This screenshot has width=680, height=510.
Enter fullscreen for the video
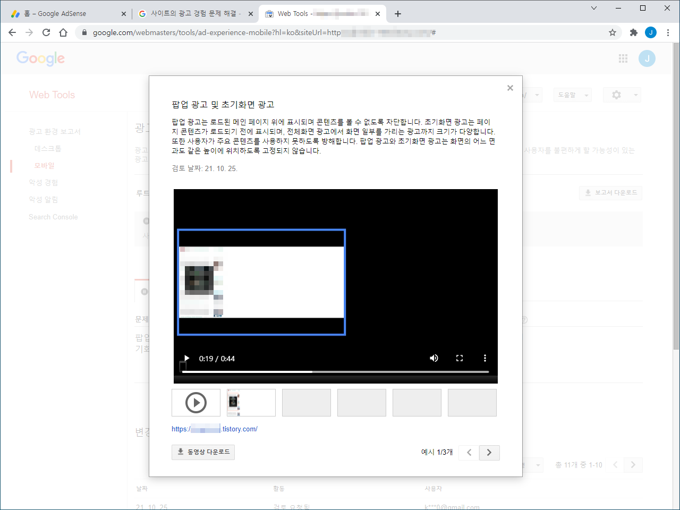coord(460,358)
